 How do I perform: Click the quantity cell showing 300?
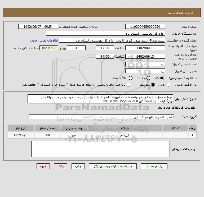click(47, 135)
